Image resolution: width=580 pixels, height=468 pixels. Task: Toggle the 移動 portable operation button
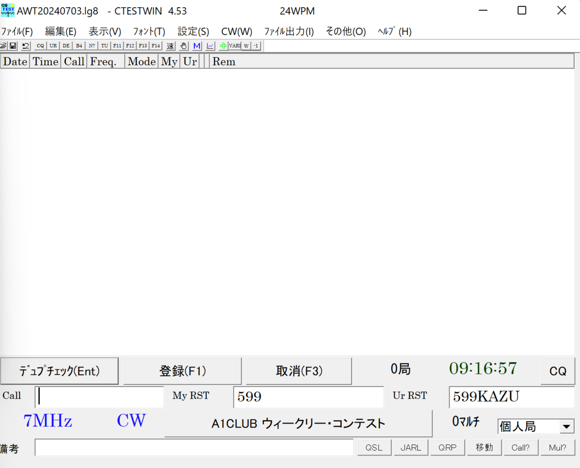[484, 447]
